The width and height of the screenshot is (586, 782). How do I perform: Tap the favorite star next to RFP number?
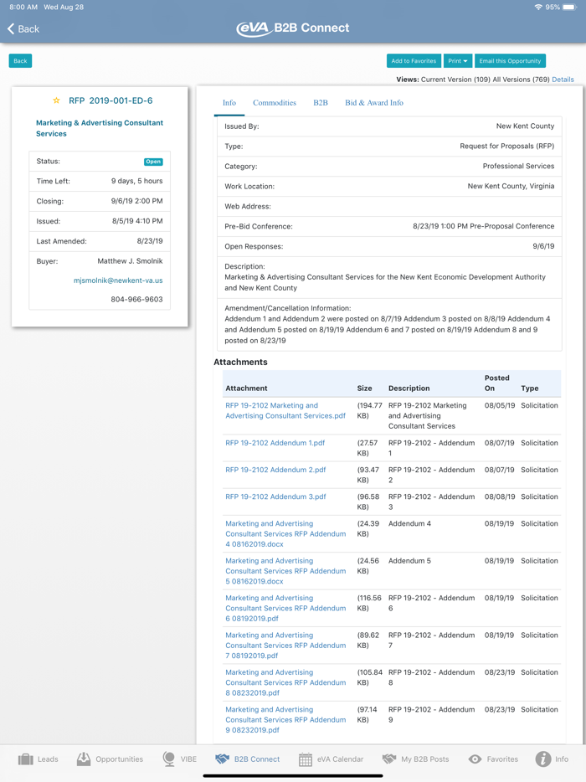point(56,100)
